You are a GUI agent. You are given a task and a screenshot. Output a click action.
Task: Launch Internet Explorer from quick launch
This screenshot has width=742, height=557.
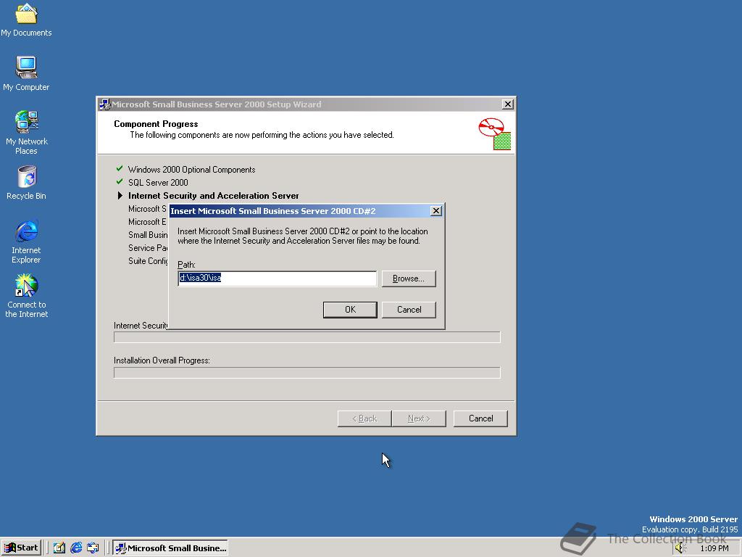[76, 548]
